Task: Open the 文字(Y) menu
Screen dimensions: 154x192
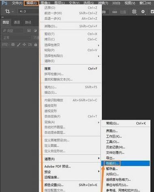Action: tap(74, 3)
